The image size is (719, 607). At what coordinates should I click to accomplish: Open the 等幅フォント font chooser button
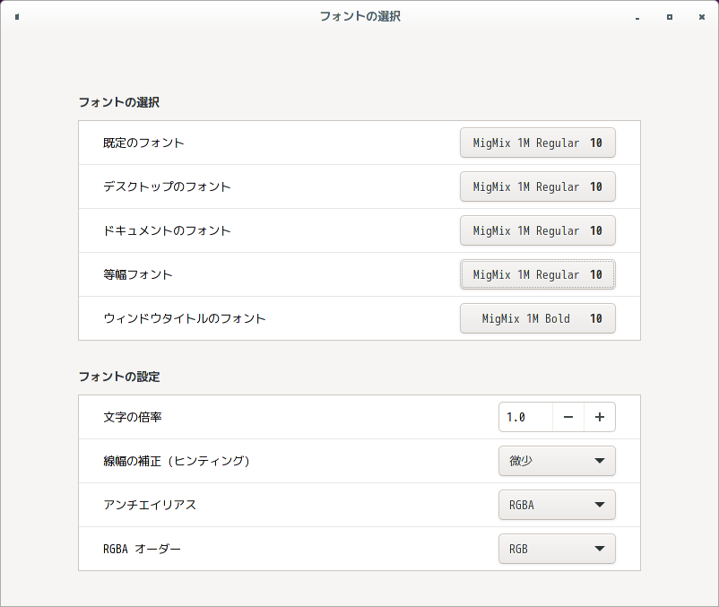coord(537,274)
